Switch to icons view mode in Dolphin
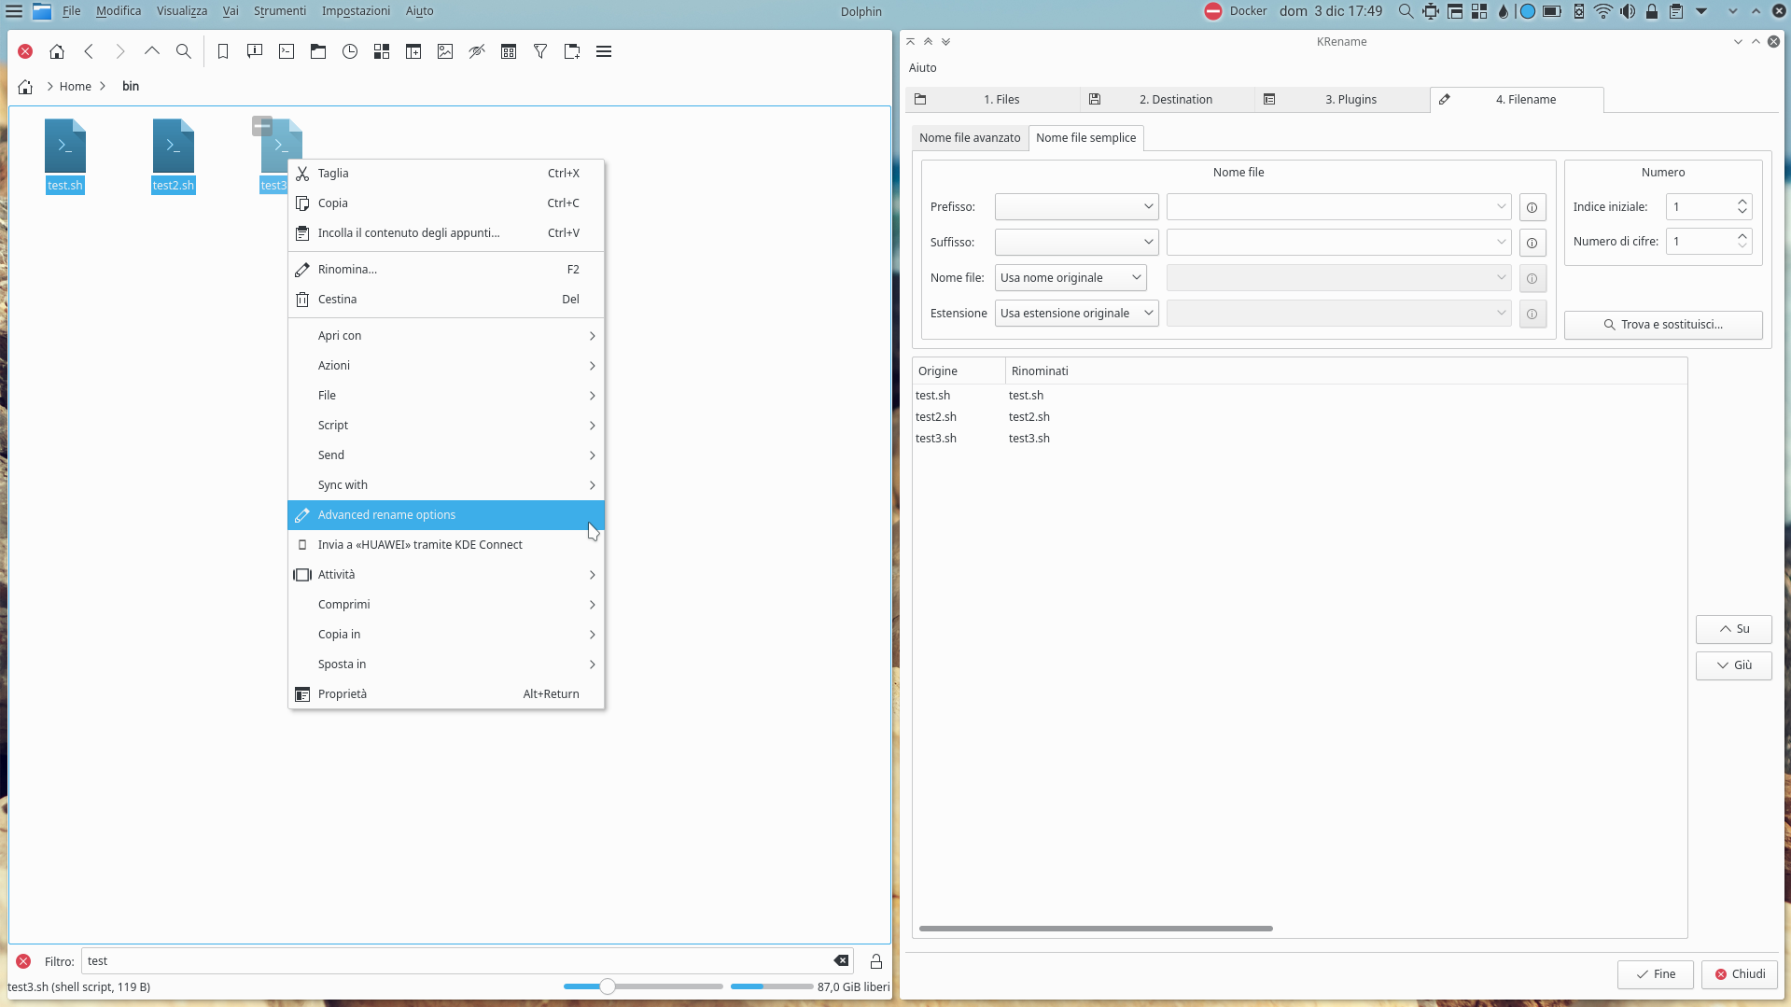This screenshot has width=1791, height=1007. [x=382, y=51]
